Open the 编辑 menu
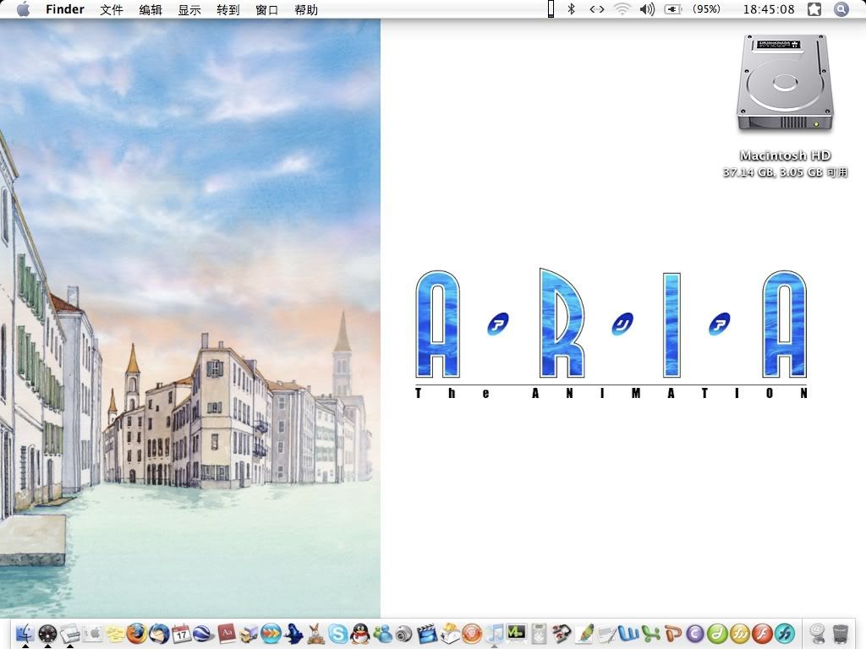Image resolution: width=866 pixels, height=649 pixels. (x=151, y=9)
